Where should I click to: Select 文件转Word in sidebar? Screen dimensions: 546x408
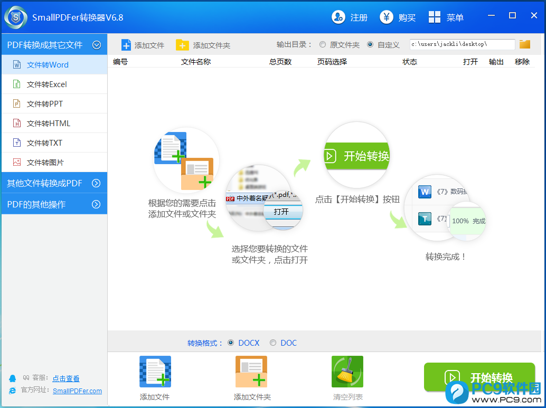(54, 65)
